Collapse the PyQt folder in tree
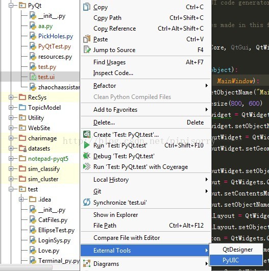The image size is (269, 271). coord(11,6)
